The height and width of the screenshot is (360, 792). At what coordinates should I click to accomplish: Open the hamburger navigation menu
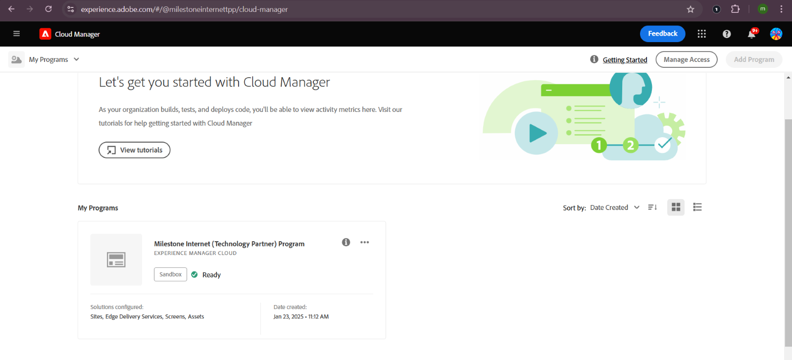pyautogui.click(x=16, y=34)
